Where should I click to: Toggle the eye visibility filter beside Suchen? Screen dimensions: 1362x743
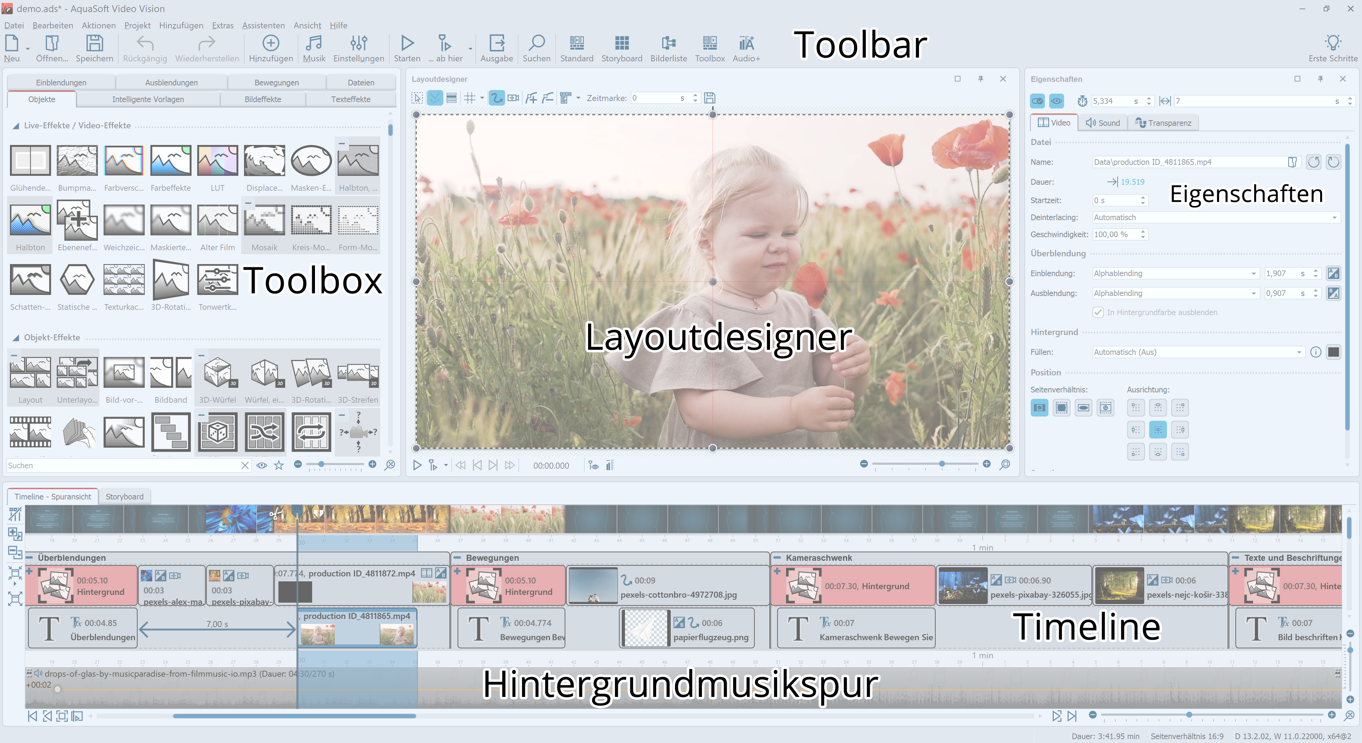coord(262,465)
